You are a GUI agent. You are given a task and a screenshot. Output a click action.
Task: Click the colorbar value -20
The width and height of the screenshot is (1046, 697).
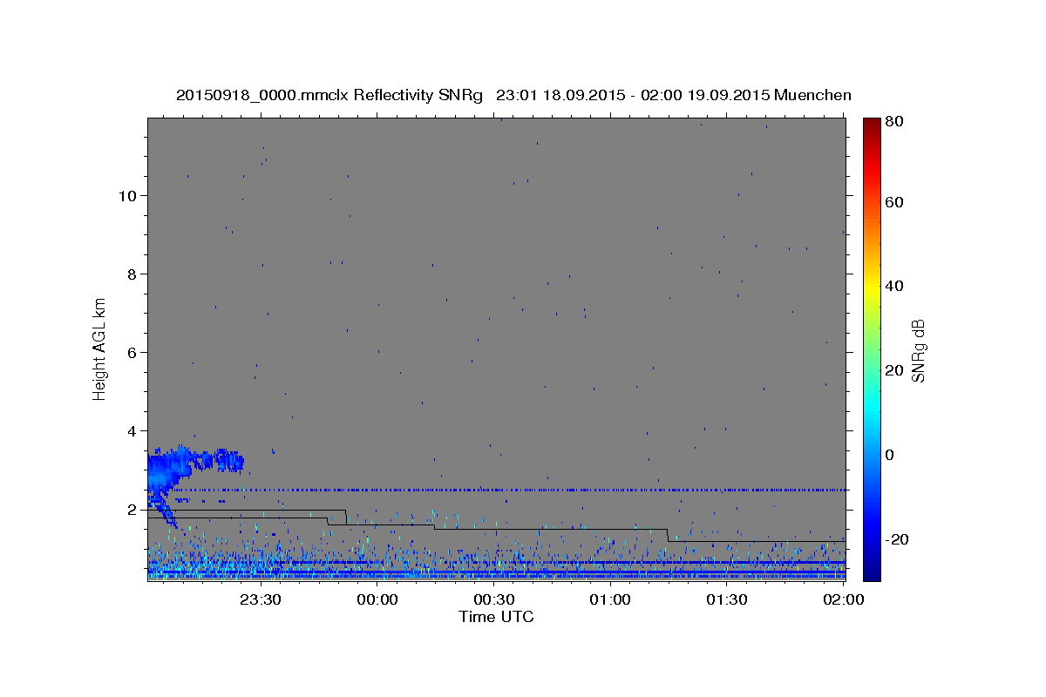896,539
